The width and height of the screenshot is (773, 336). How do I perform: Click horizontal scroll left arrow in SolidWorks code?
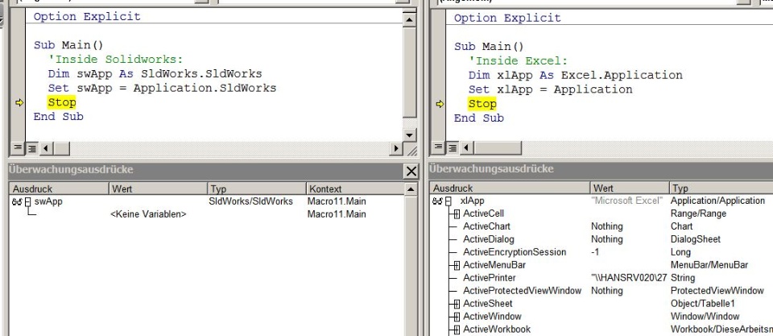(46, 147)
